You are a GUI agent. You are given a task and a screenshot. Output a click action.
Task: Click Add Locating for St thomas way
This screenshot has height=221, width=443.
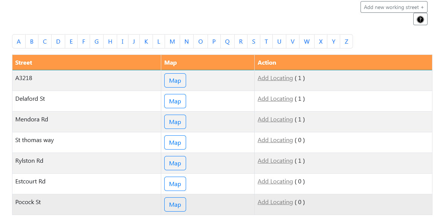pyautogui.click(x=275, y=140)
